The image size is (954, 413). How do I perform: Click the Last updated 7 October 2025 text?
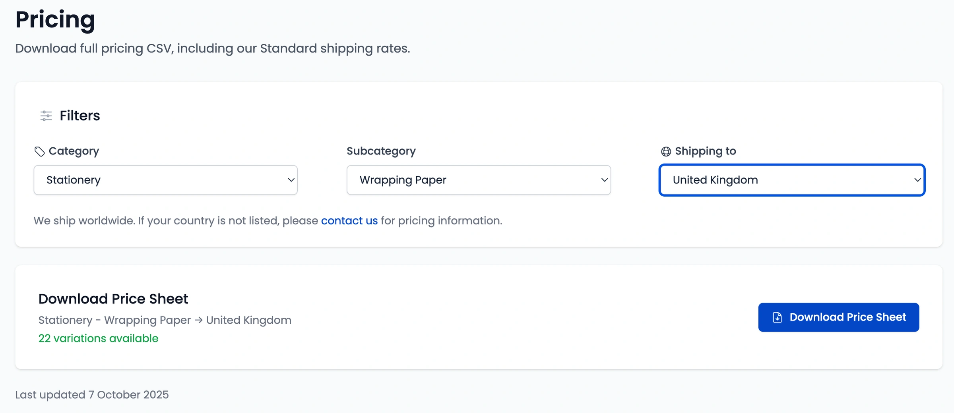click(x=92, y=394)
